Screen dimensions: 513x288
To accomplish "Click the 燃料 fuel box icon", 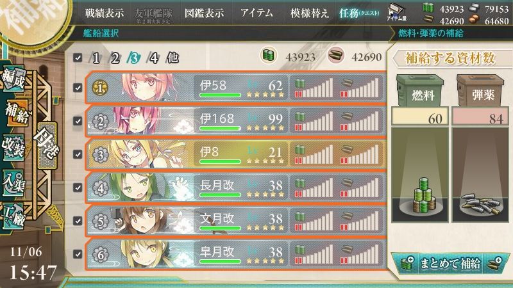I will (x=420, y=90).
